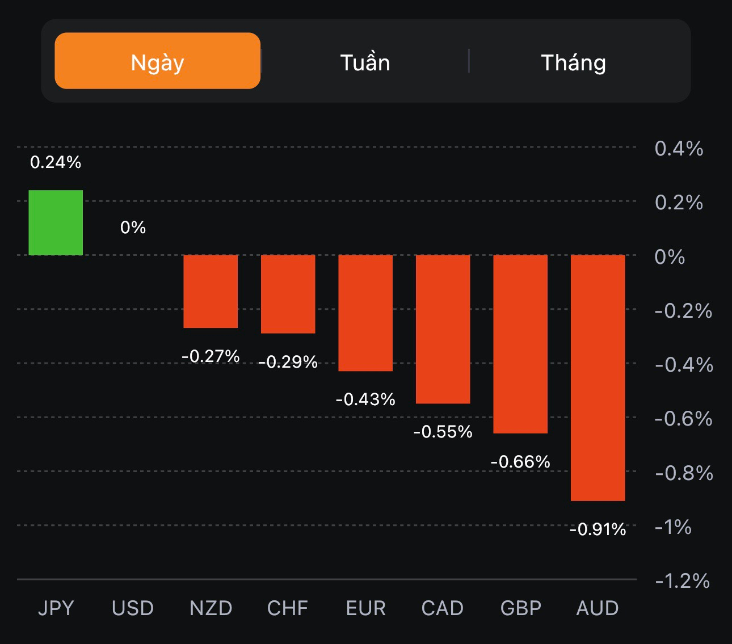Select the tall AUD bar

click(x=598, y=377)
